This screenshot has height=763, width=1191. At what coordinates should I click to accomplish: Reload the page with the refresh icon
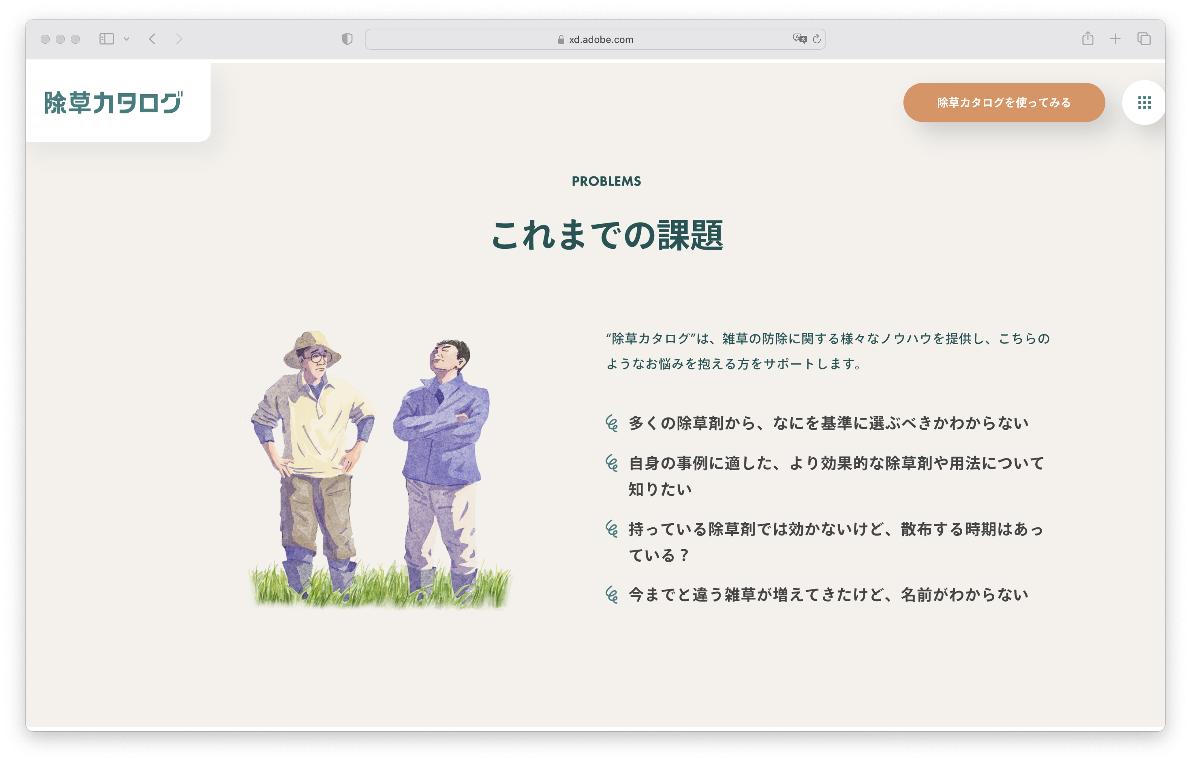click(817, 39)
